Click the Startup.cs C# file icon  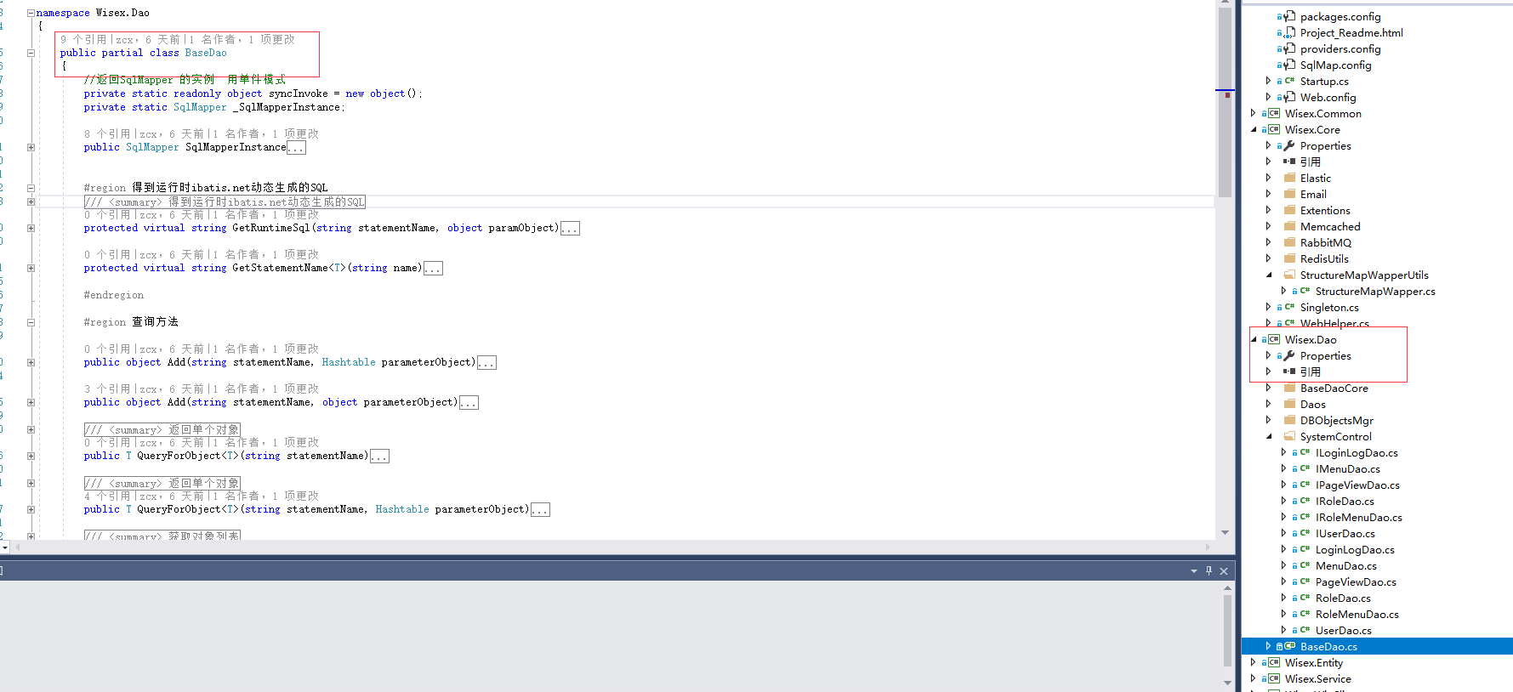[1289, 81]
